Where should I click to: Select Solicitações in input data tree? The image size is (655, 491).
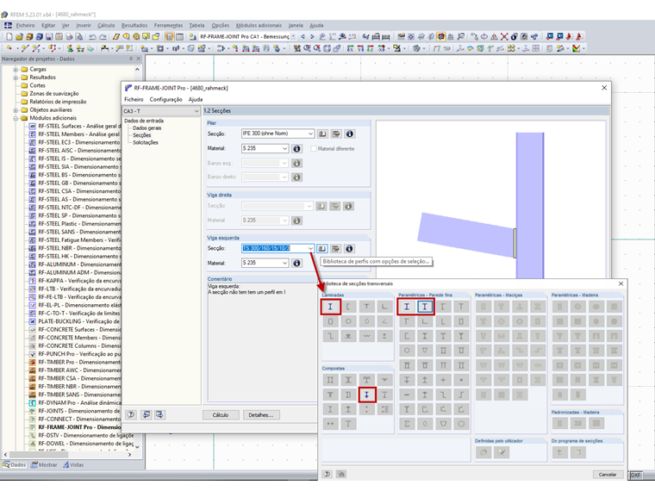click(x=146, y=143)
